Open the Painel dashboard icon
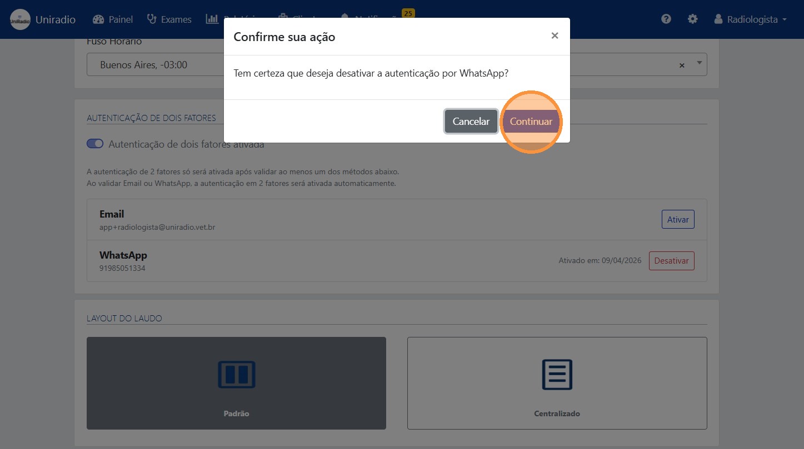 [x=98, y=19]
